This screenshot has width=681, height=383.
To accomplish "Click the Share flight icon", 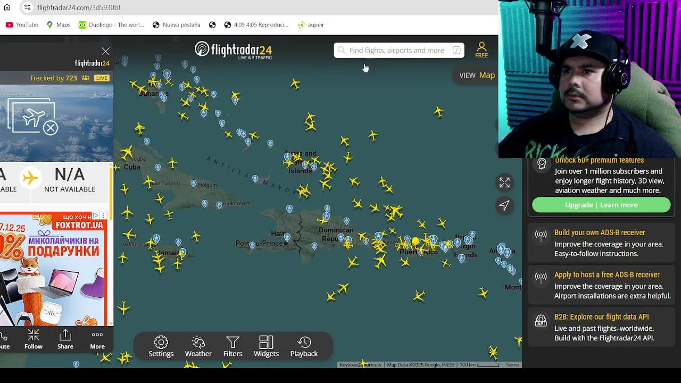I will pos(65,335).
